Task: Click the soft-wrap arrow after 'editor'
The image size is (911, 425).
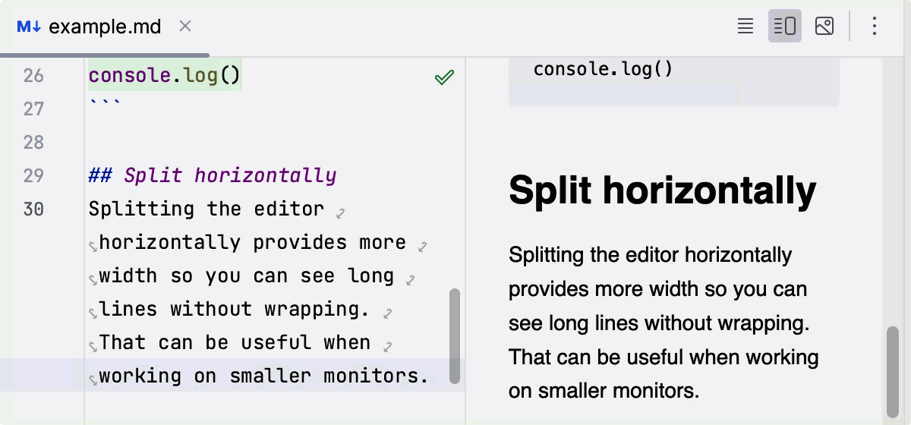Action: tap(341, 213)
